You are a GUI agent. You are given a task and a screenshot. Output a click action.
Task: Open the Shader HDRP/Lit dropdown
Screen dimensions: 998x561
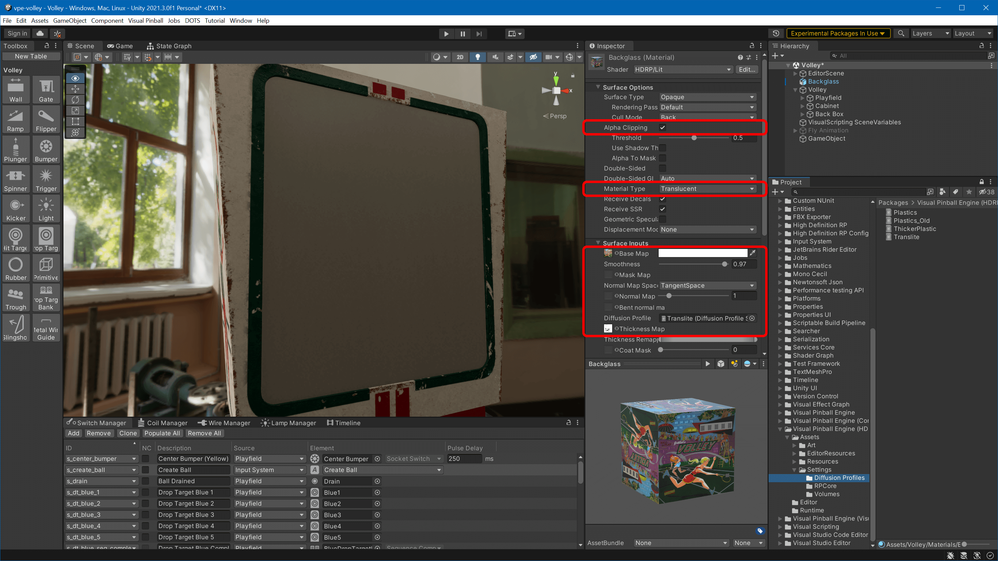coord(683,69)
